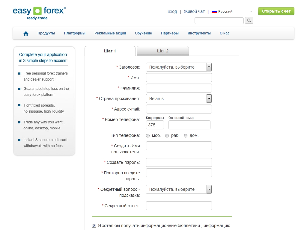307x230 pixels.
Task: Click the 'Имя' first name field
Action: click(179, 78)
